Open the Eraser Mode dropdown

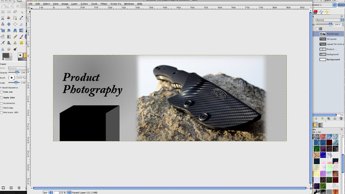pos(18,68)
